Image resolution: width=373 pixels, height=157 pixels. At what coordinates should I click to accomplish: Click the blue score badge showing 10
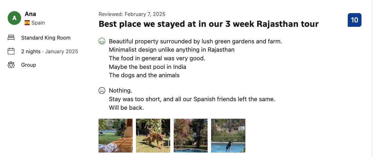coord(354,20)
